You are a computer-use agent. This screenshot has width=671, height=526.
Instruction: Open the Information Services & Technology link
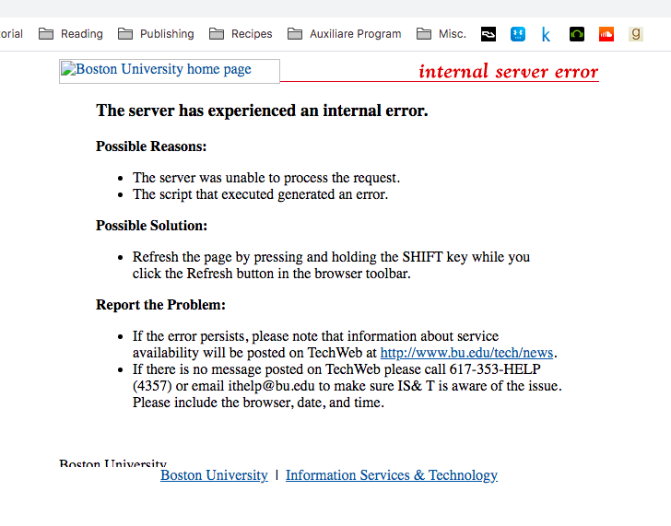pos(392,475)
